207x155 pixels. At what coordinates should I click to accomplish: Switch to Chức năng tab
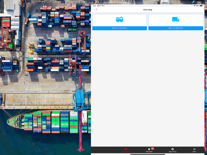pyautogui.click(x=126, y=150)
